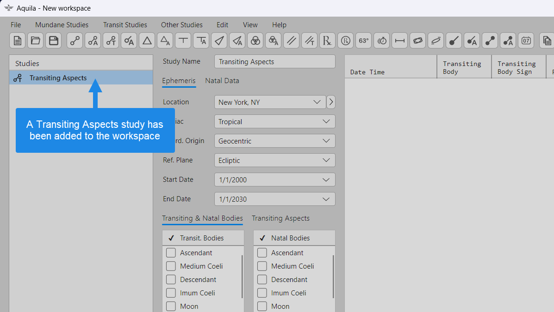Check Ascendant under Transit. Bodies

pyautogui.click(x=171, y=253)
